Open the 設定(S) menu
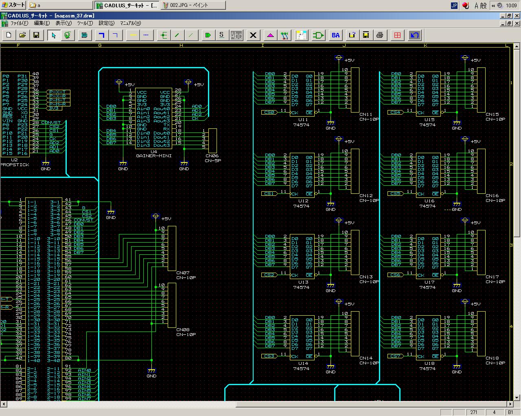The width and height of the screenshot is (521, 416). click(x=106, y=23)
